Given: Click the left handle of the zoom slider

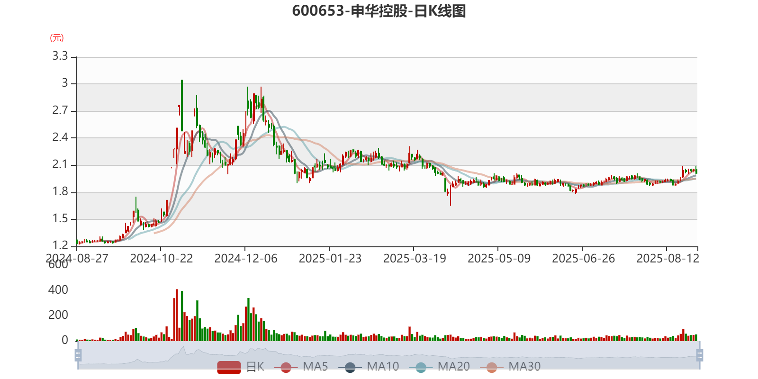Looking at the screenshot, I should coord(78,355).
